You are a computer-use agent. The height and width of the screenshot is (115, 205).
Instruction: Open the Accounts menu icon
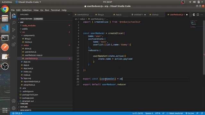tap(13, 101)
